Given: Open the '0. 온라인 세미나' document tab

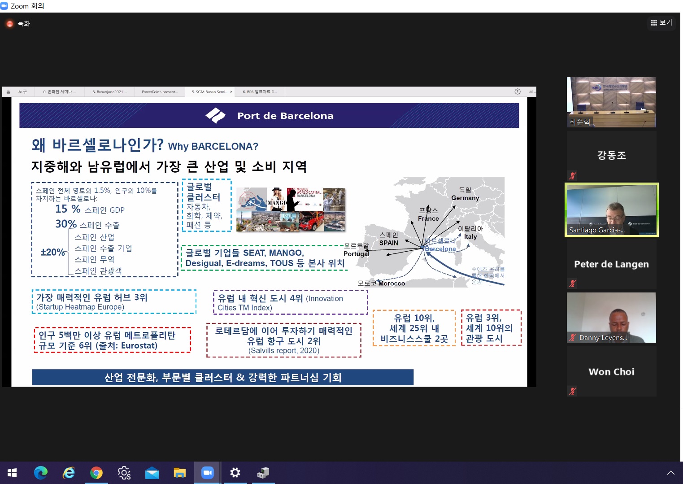Looking at the screenshot, I should click(x=59, y=92).
